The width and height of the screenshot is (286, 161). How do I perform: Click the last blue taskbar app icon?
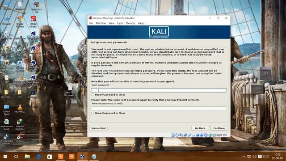click(x=93, y=157)
